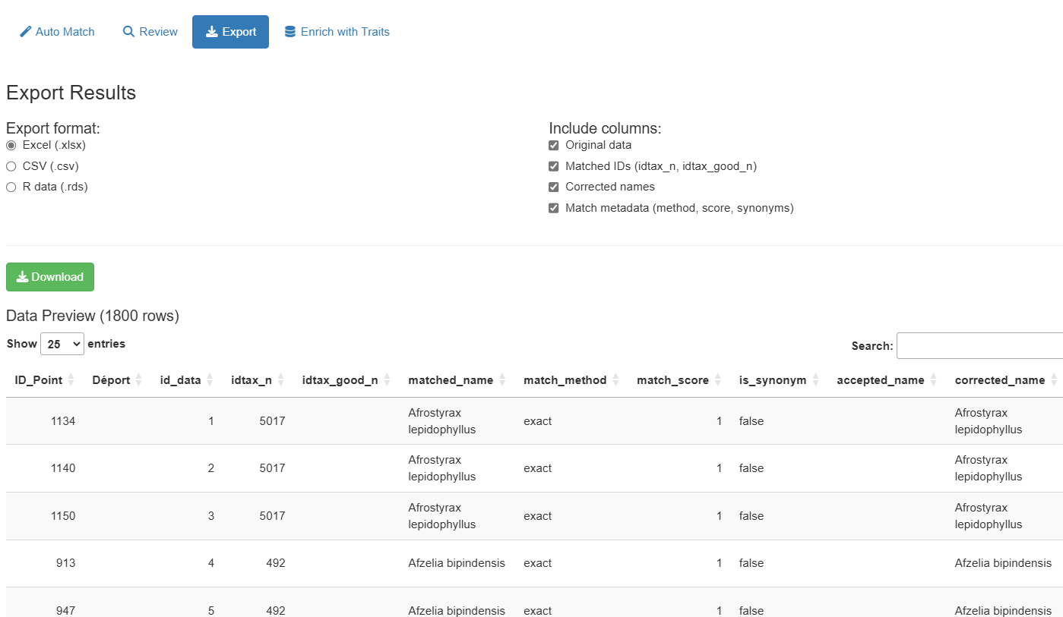Sort by is_synonym column arrows
Screen dimensions: 1063x617
[816, 380]
